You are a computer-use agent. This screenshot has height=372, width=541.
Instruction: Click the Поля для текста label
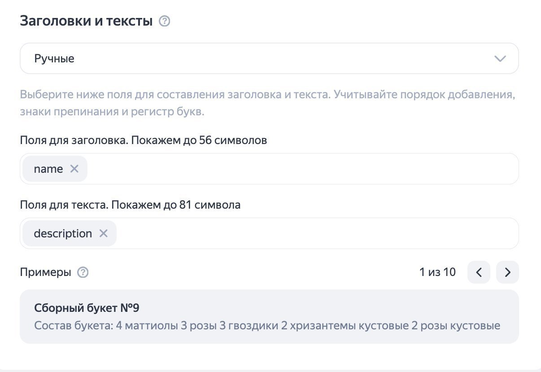[x=130, y=205]
